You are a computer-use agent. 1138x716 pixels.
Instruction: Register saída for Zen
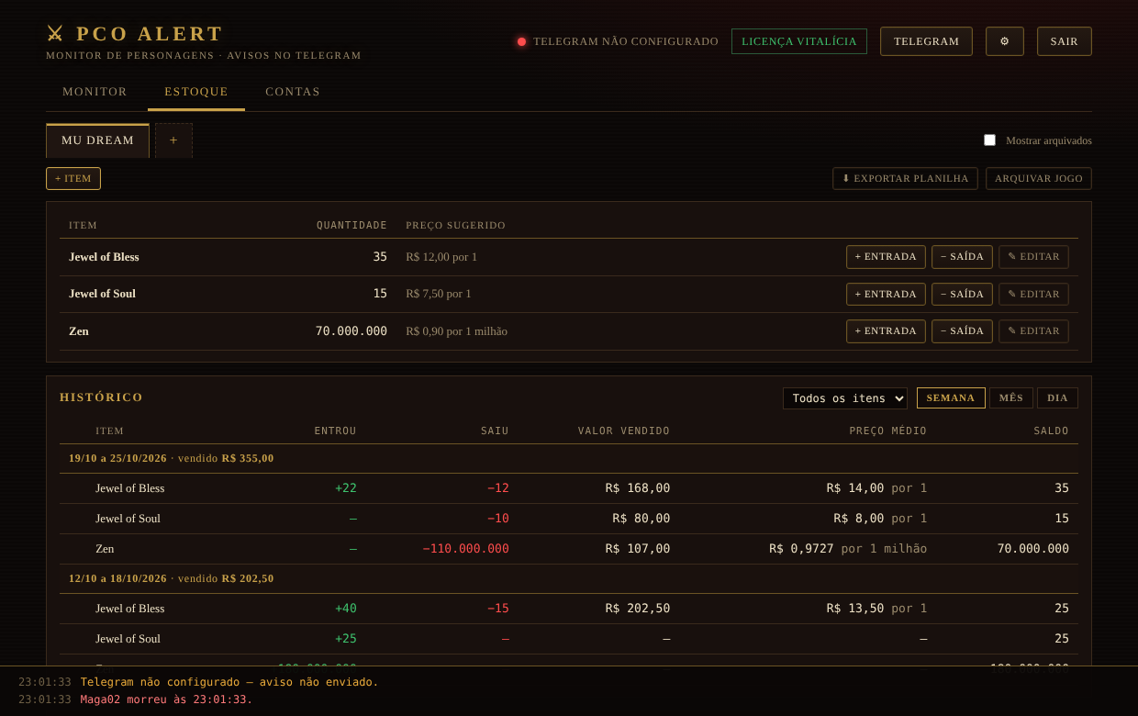pyautogui.click(x=962, y=331)
